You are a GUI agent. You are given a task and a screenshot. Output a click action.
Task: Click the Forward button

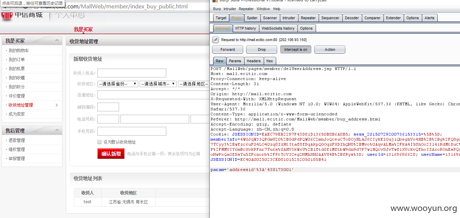[228, 49]
